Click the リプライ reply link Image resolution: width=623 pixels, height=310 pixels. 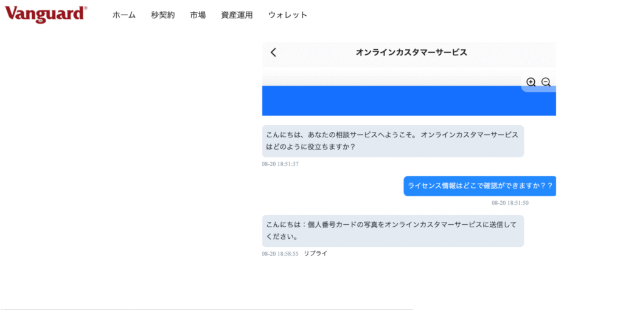tap(316, 253)
